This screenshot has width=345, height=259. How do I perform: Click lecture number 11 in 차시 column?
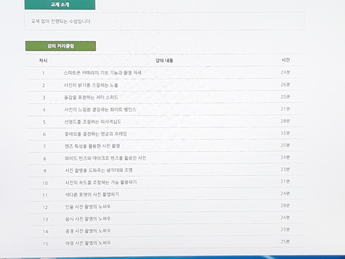pyautogui.click(x=45, y=195)
